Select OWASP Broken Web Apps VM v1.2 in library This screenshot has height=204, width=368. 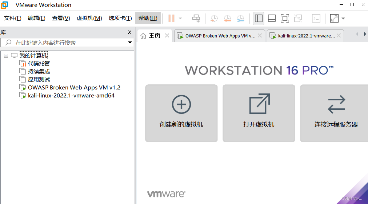(74, 88)
